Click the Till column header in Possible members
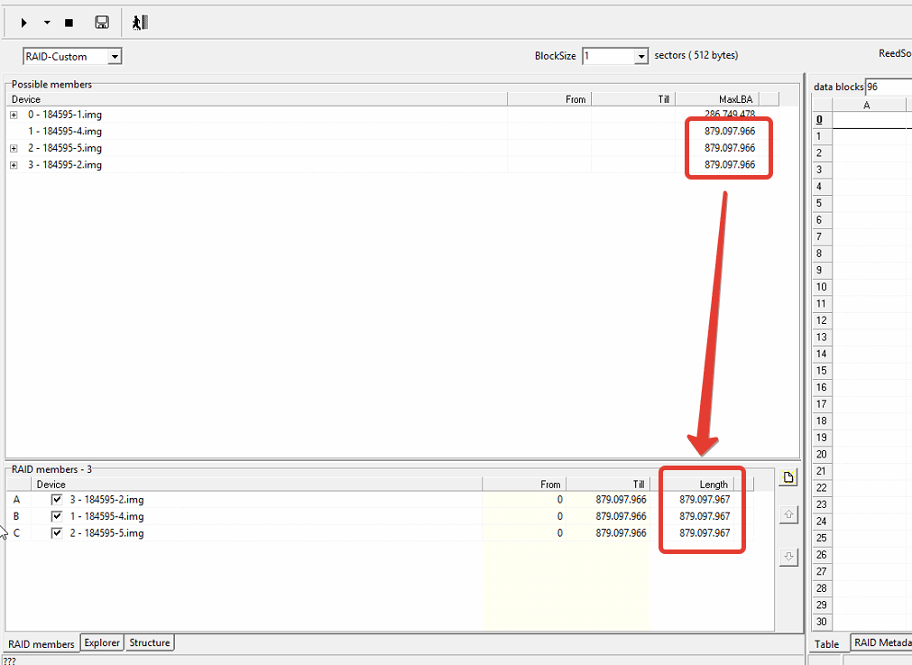912x665 pixels. 633,99
